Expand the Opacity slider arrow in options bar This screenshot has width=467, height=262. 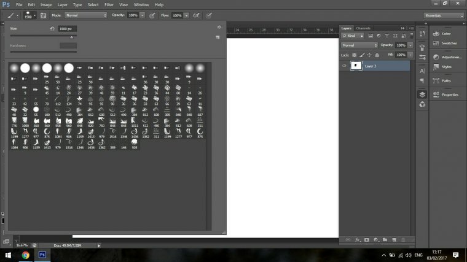pyautogui.click(x=143, y=15)
